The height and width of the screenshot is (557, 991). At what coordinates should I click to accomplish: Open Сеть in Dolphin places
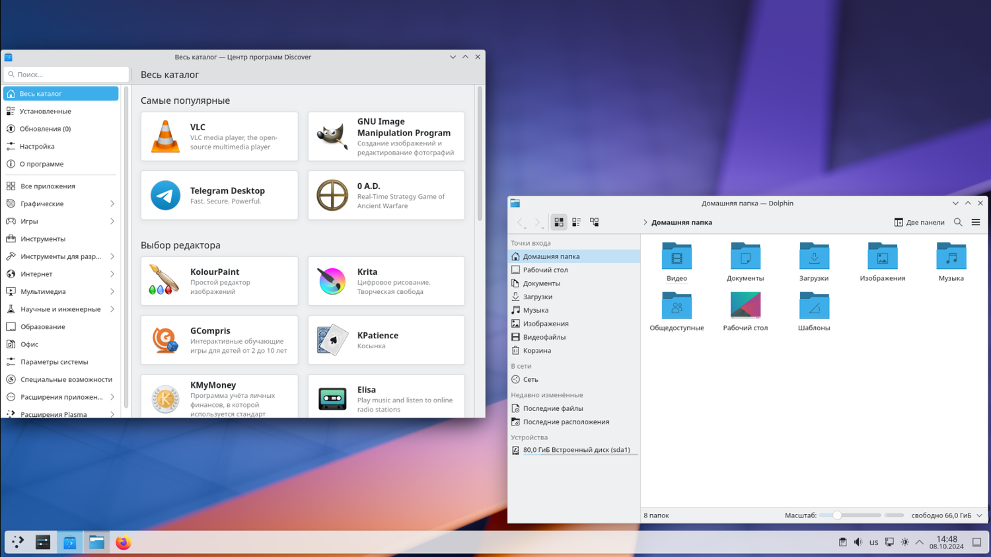tap(573, 380)
